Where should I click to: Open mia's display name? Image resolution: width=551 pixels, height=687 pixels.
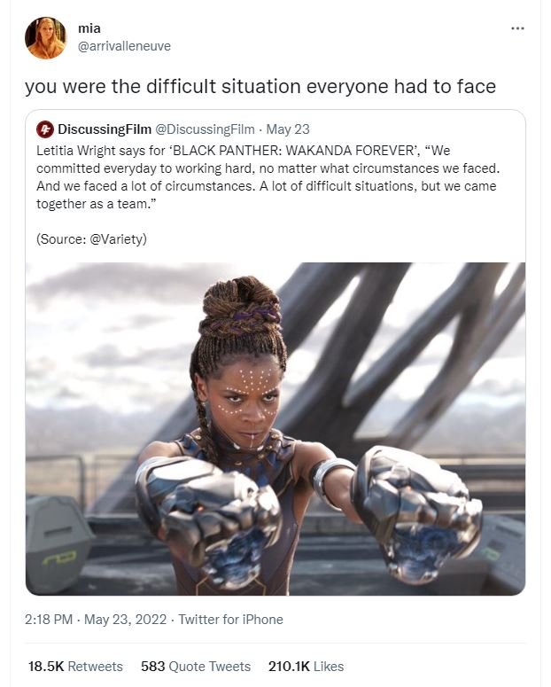89,28
